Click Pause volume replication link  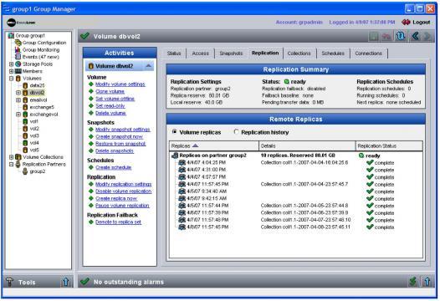[x=122, y=206]
